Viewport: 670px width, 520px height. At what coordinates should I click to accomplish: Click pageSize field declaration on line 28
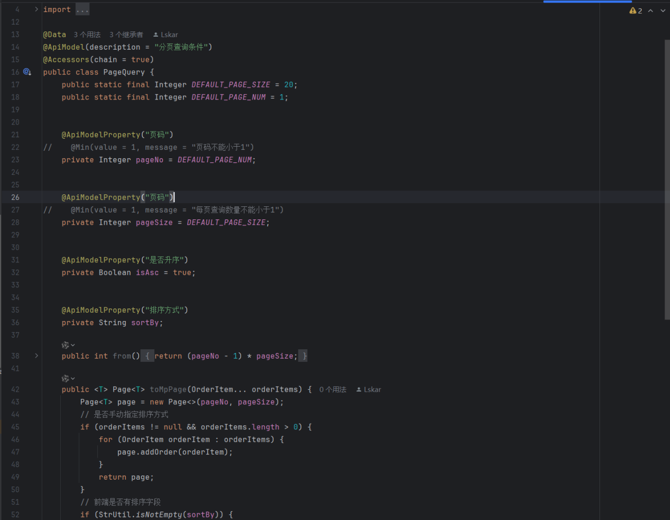[x=154, y=223]
